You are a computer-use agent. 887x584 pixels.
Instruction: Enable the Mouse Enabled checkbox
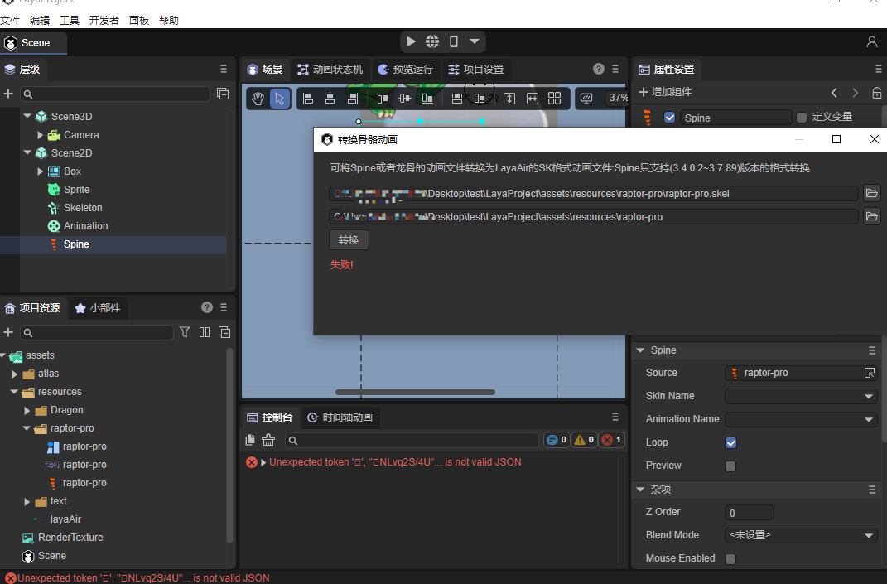coord(730,559)
